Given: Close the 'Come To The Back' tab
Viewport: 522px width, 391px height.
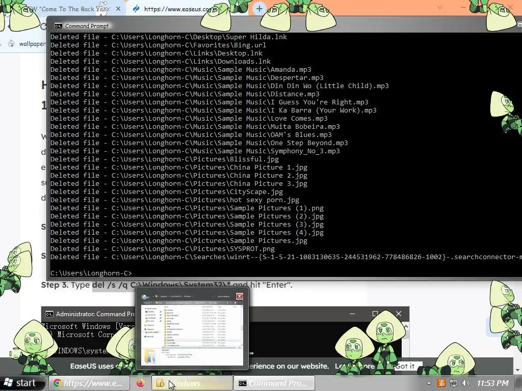Looking at the screenshot, I should [x=118, y=9].
